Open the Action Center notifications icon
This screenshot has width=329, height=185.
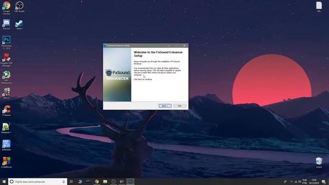[323, 181]
